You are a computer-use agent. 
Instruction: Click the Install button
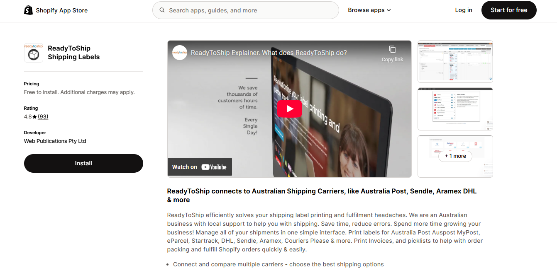pyautogui.click(x=83, y=163)
